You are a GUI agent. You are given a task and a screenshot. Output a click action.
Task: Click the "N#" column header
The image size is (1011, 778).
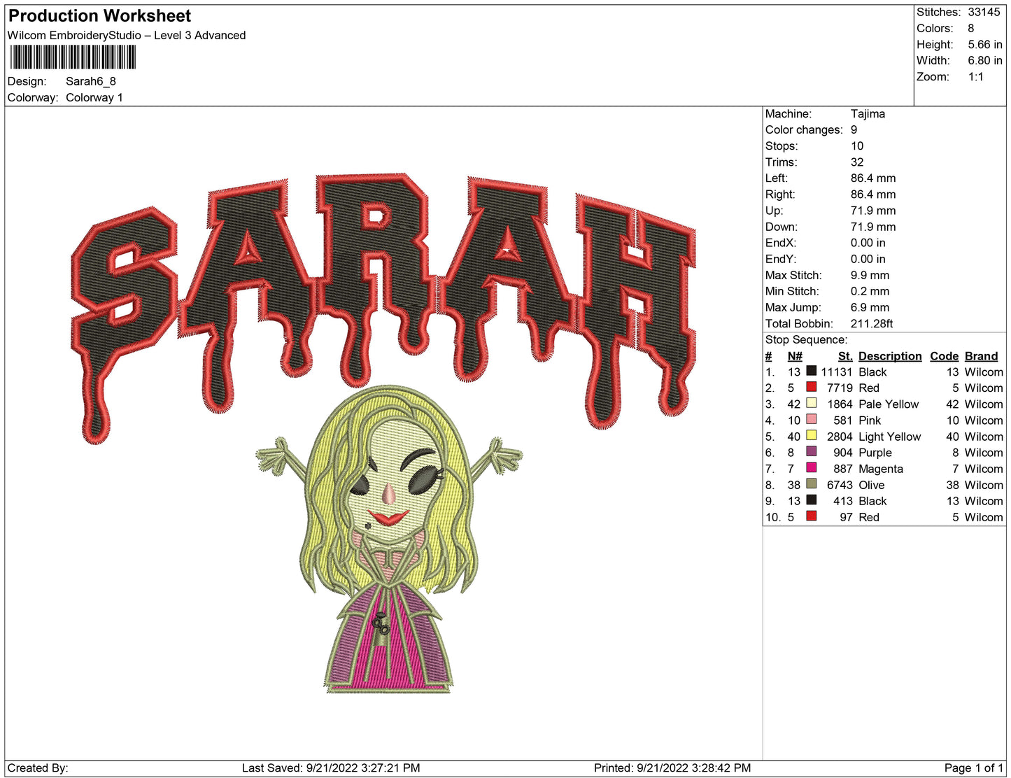795,356
